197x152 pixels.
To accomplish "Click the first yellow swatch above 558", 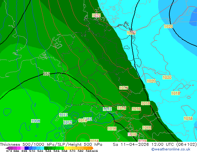I will (66, 148).
